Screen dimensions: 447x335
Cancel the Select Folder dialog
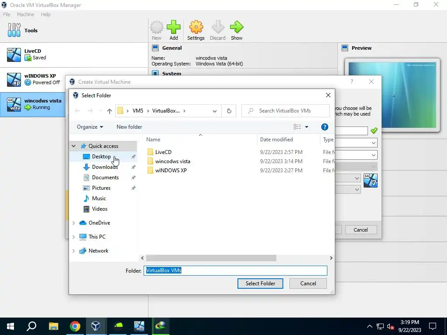[308, 284]
